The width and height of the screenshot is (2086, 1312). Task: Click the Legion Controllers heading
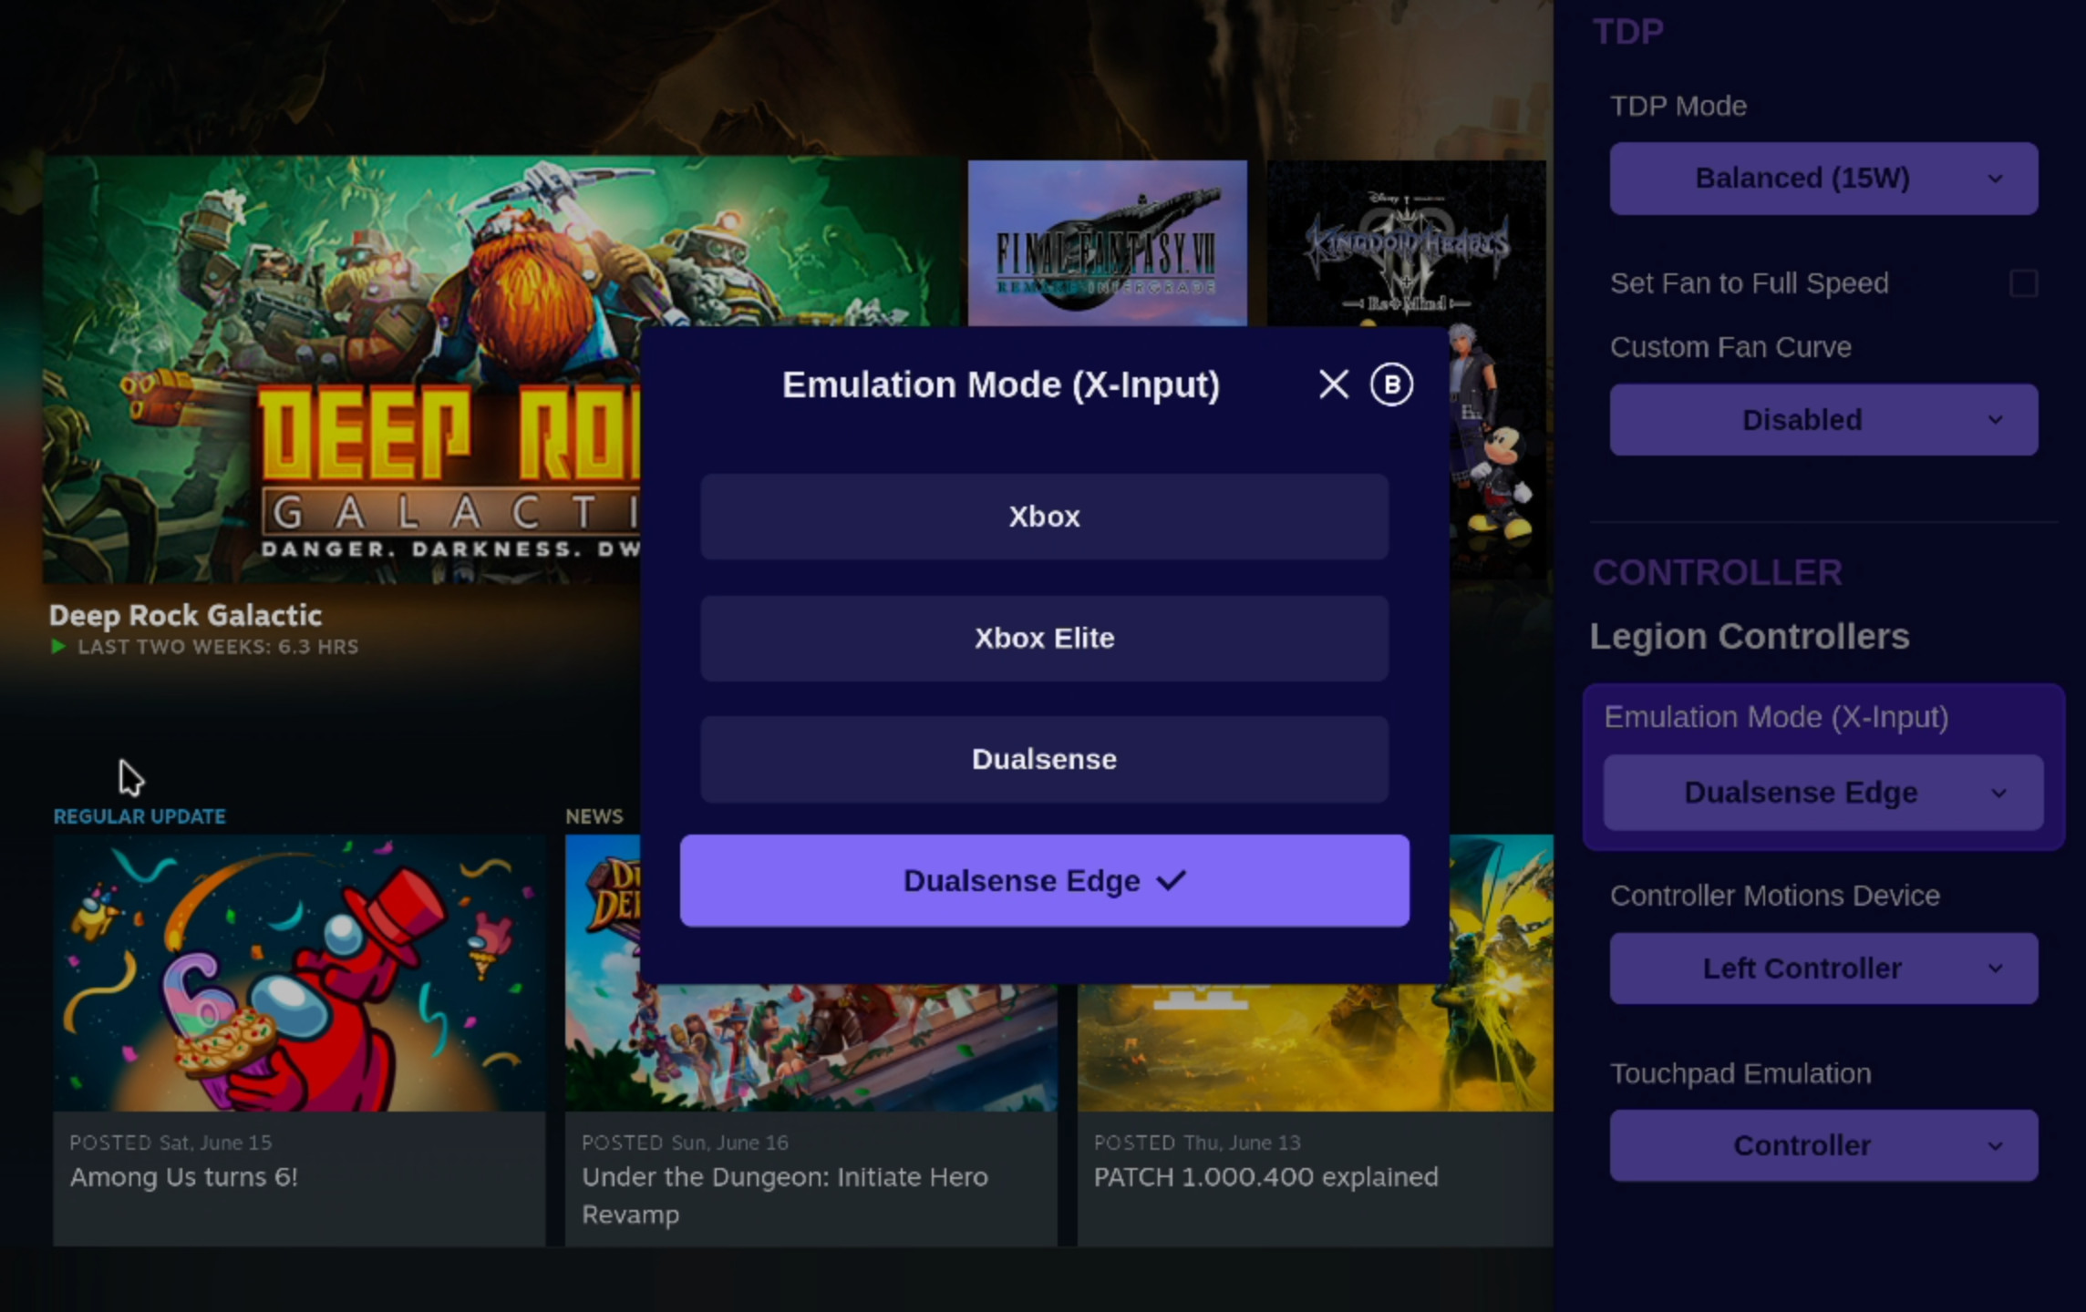pos(1750,637)
